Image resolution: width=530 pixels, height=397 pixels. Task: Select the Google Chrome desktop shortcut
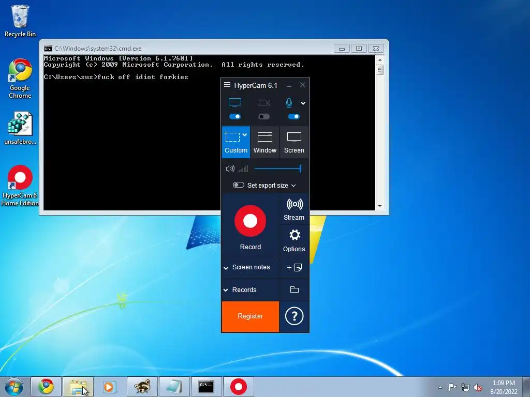(x=20, y=79)
